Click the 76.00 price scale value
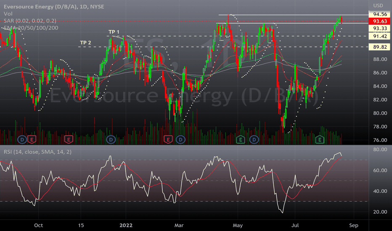The image size is (392, 231). pyautogui.click(x=380, y=140)
